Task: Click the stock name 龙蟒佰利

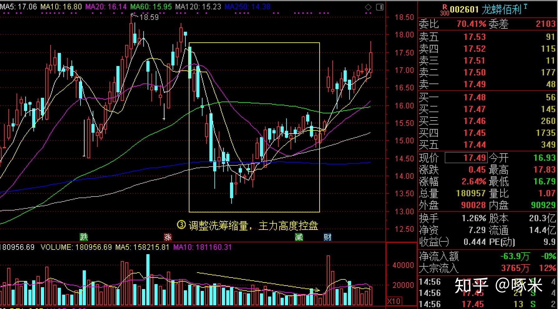Action: pos(502,10)
